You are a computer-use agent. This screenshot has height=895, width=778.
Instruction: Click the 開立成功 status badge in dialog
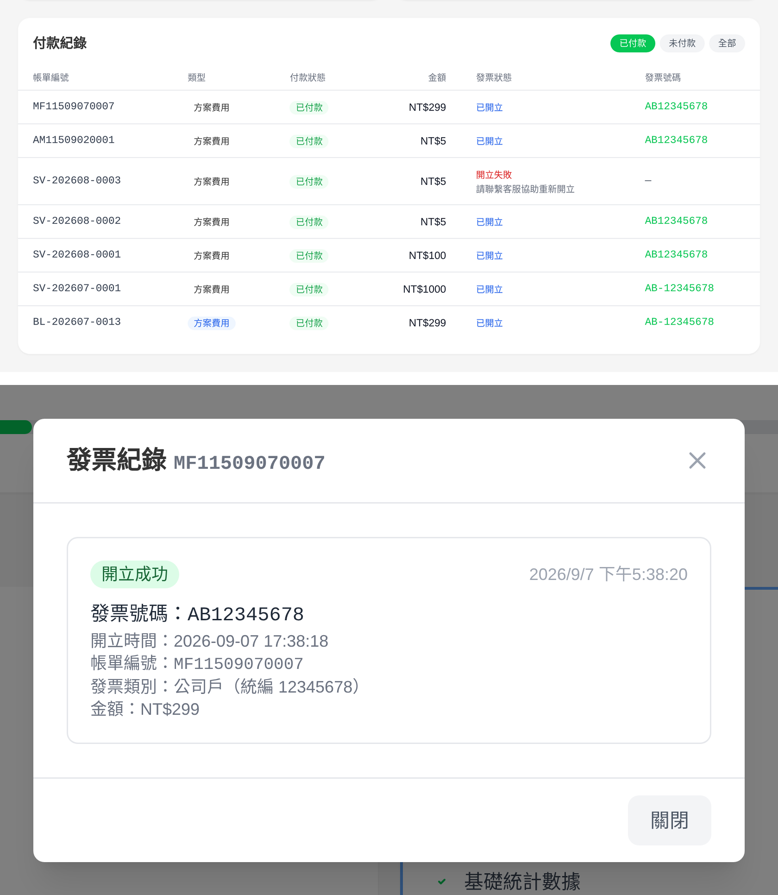(135, 574)
